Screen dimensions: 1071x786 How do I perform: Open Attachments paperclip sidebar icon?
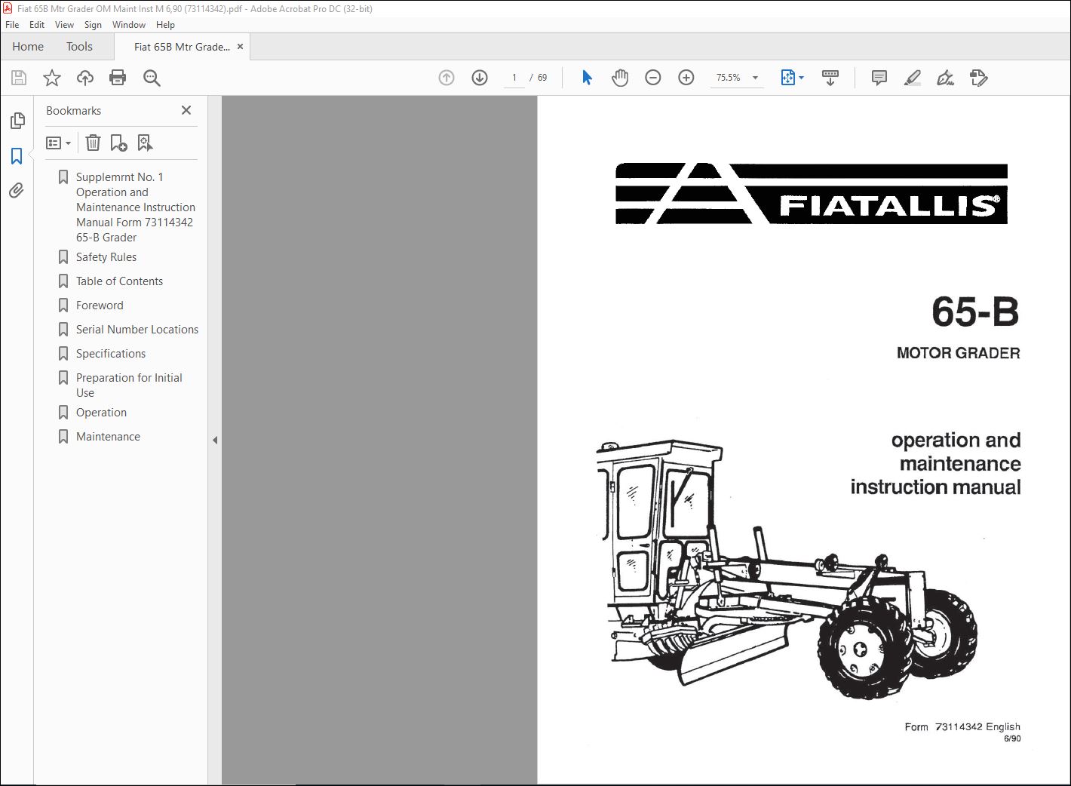click(x=17, y=190)
